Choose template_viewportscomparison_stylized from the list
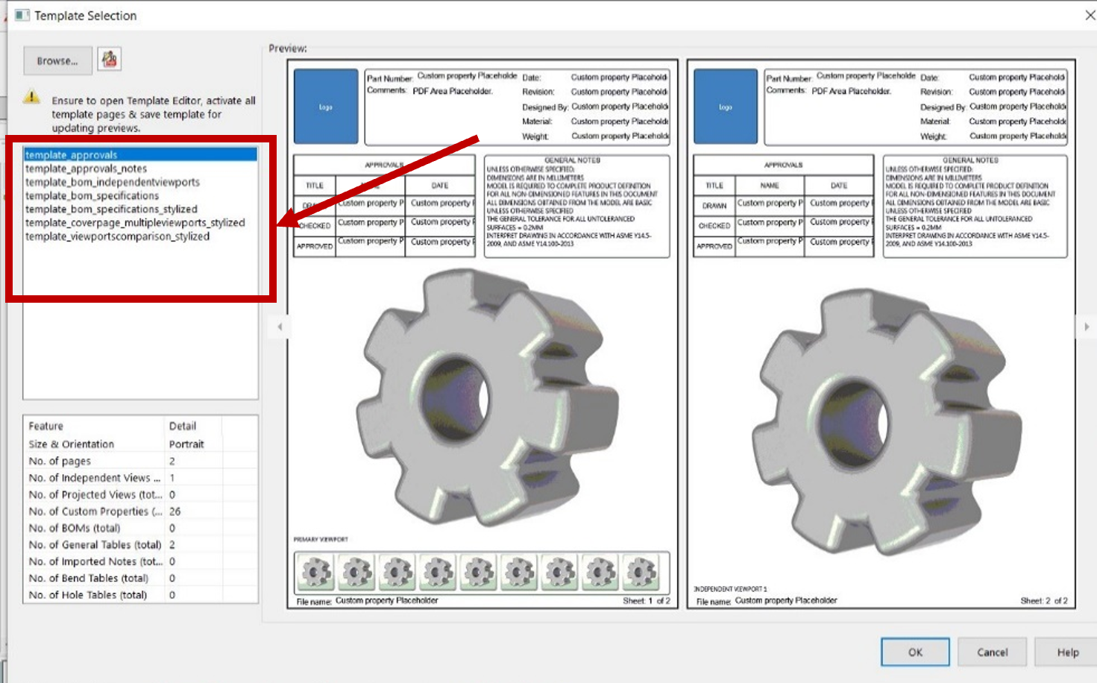The image size is (1097, 683). pos(117,236)
